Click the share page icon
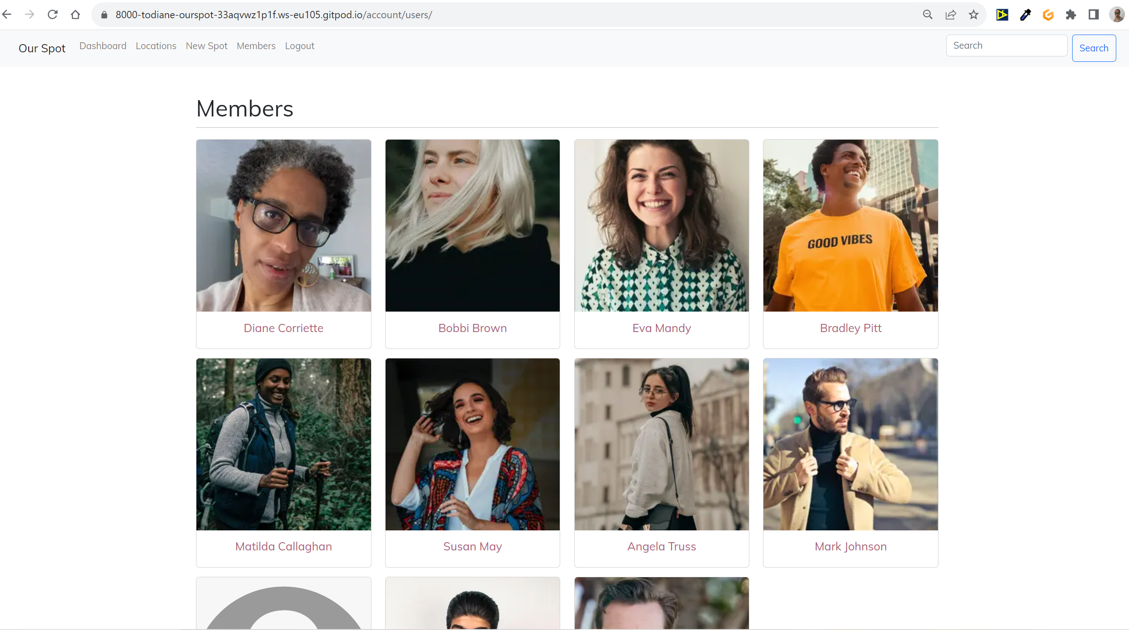 [x=951, y=15]
